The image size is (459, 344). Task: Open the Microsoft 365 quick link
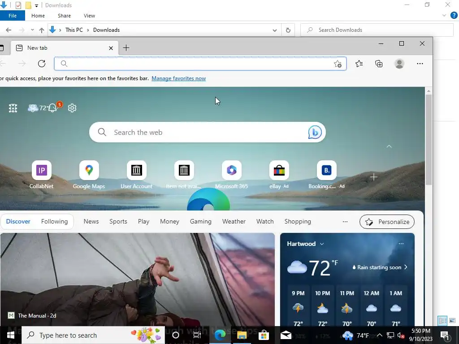232,175
